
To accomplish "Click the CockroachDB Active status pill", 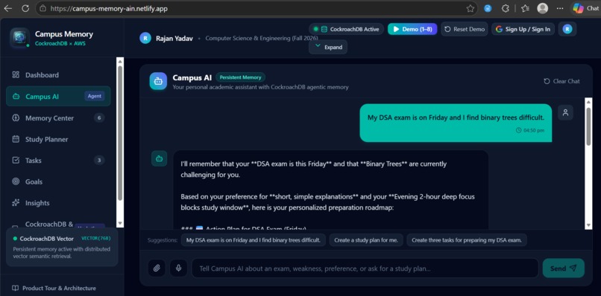I will point(346,29).
